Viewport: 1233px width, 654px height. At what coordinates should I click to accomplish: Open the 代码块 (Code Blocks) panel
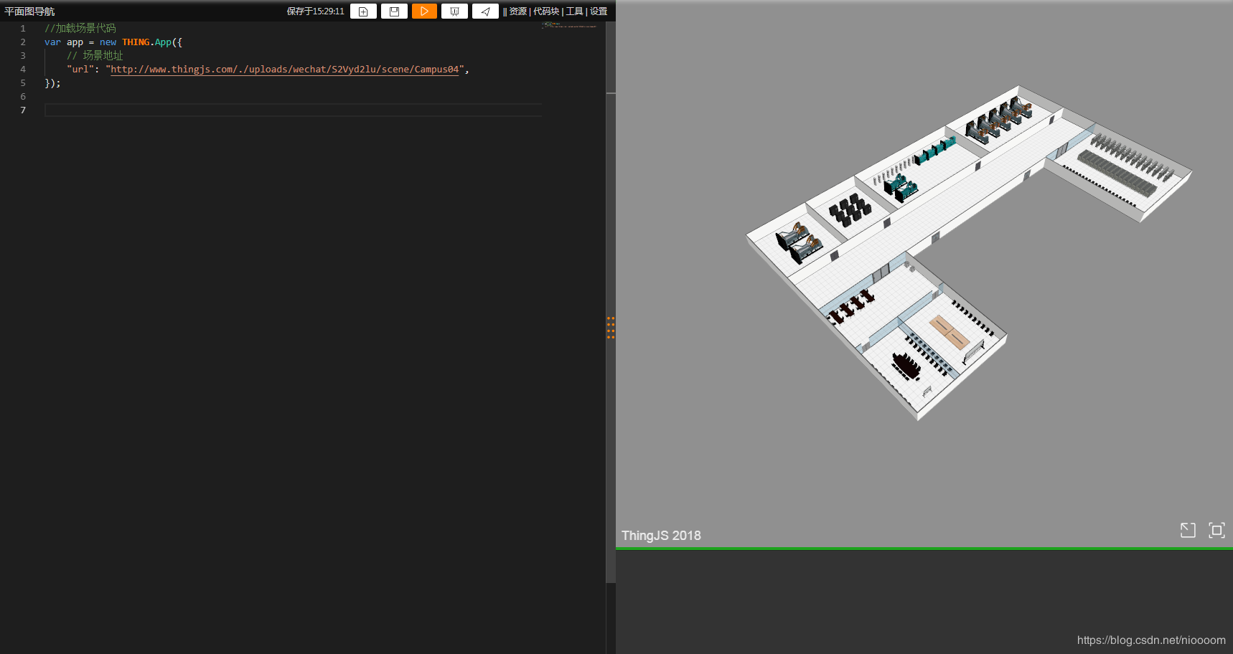pyautogui.click(x=545, y=11)
